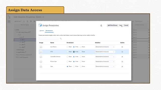The width and height of the screenshot is (161, 90).
Task: Select C_200 member in background tree
Action: pos(22,42)
